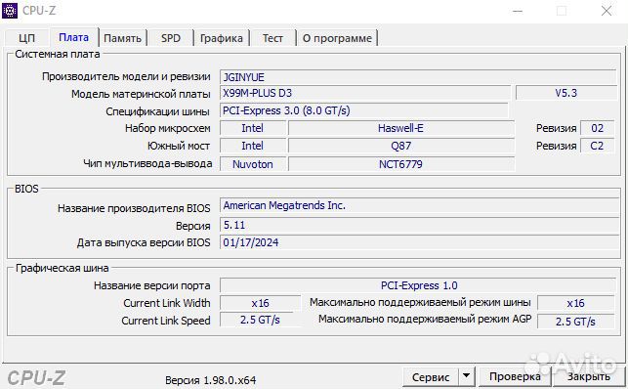Click the Закрыть button
Image resolution: width=628 pixels, height=389 pixels.
(x=589, y=377)
